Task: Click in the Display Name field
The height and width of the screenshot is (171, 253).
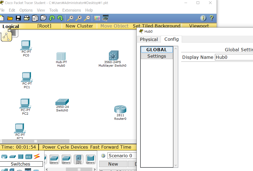Action: point(234,57)
